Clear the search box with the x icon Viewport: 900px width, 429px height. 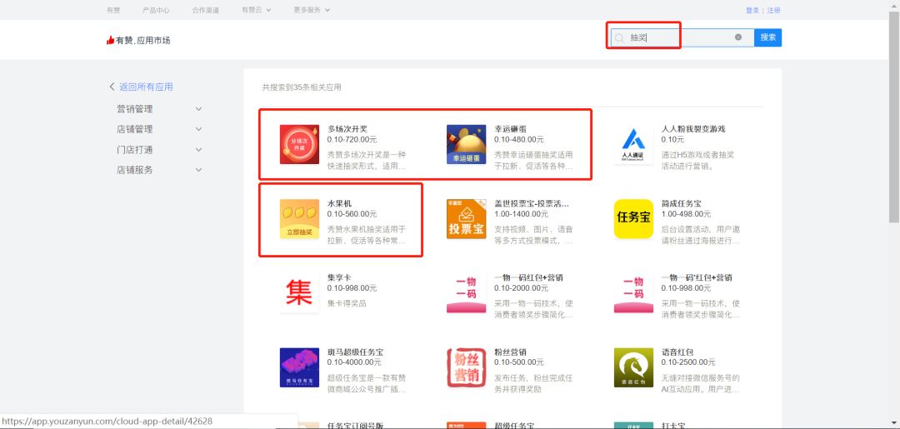click(x=738, y=37)
